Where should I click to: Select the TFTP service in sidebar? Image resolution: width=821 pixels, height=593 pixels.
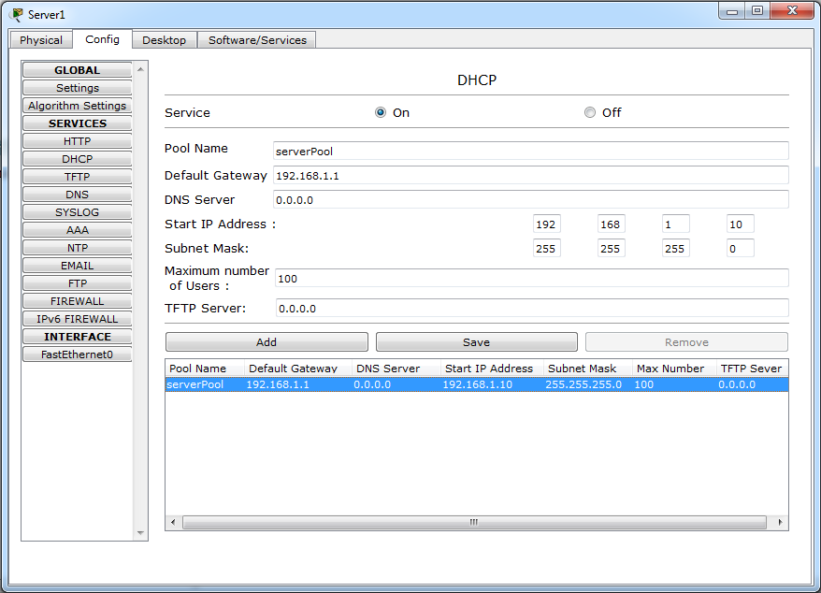pyautogui.click(x=77, y=176)
